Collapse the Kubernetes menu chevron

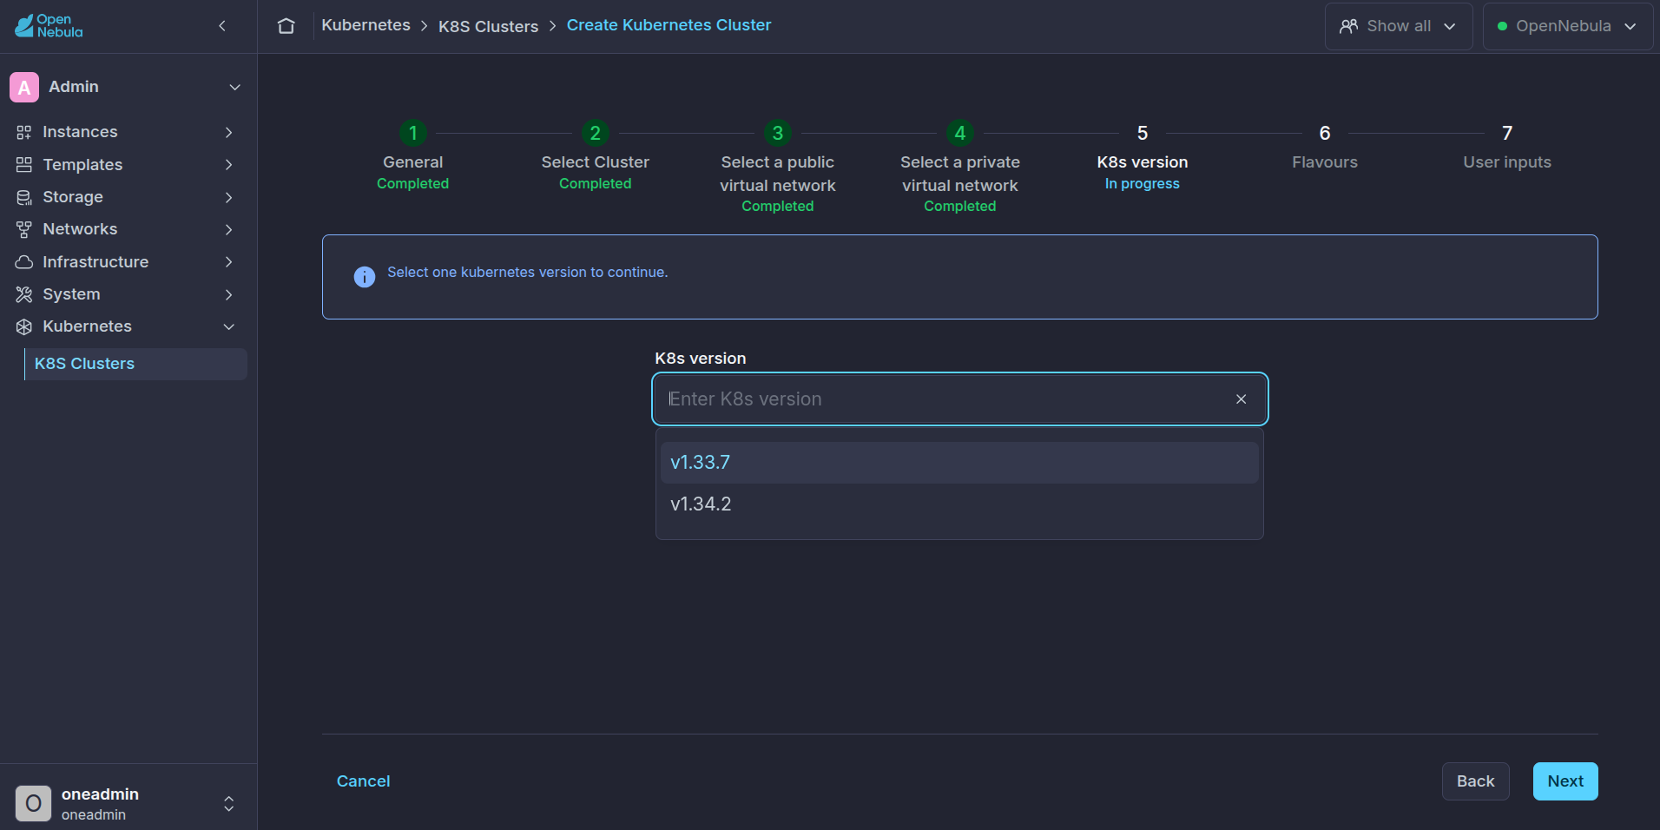pyautogui.click(x=228, y=326)
